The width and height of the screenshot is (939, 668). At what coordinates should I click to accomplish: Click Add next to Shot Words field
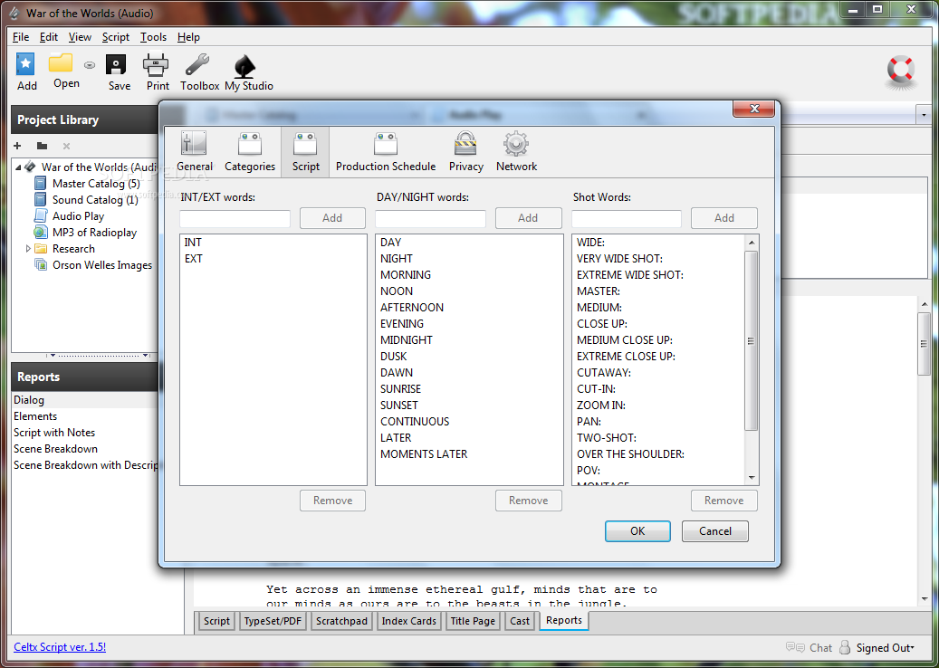click(x=724, y=218)
